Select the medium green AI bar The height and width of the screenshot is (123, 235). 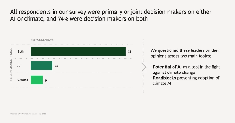tap(41, 66)
